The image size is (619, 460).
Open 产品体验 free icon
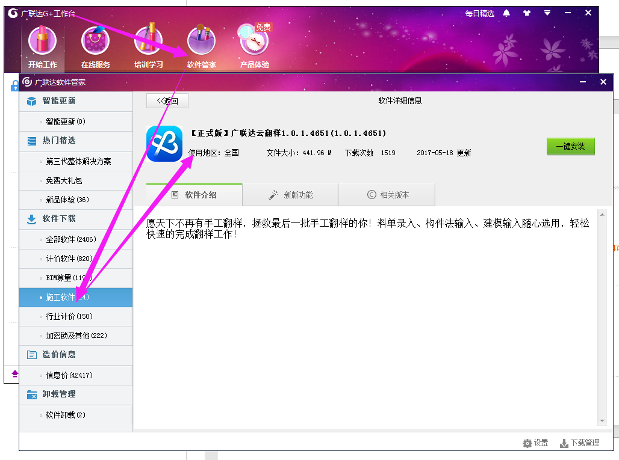coord(255,40)
